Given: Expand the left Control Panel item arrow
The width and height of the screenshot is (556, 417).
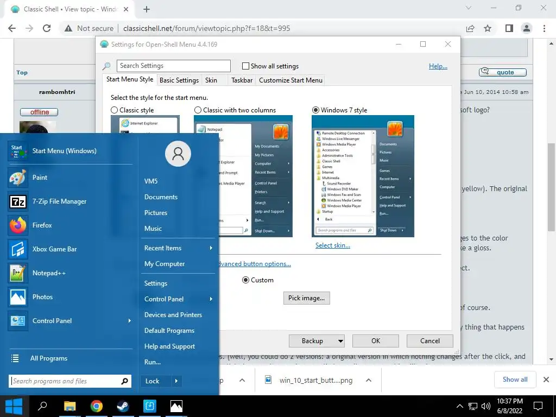Looking at the screenshot, I should click(129, 320).
